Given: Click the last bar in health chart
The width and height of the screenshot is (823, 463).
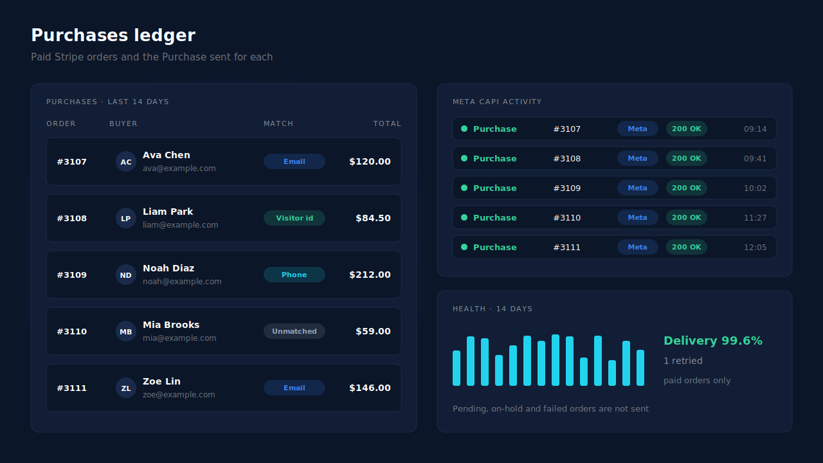Looking at the screenshot, I should pyautogui.click(x=640, y=368).
